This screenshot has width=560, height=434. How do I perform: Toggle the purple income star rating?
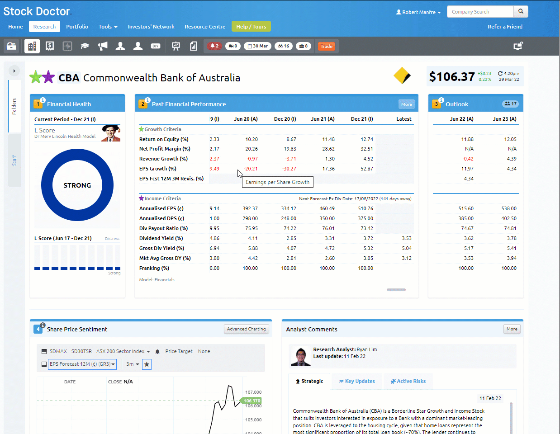(x=48, y=77)
